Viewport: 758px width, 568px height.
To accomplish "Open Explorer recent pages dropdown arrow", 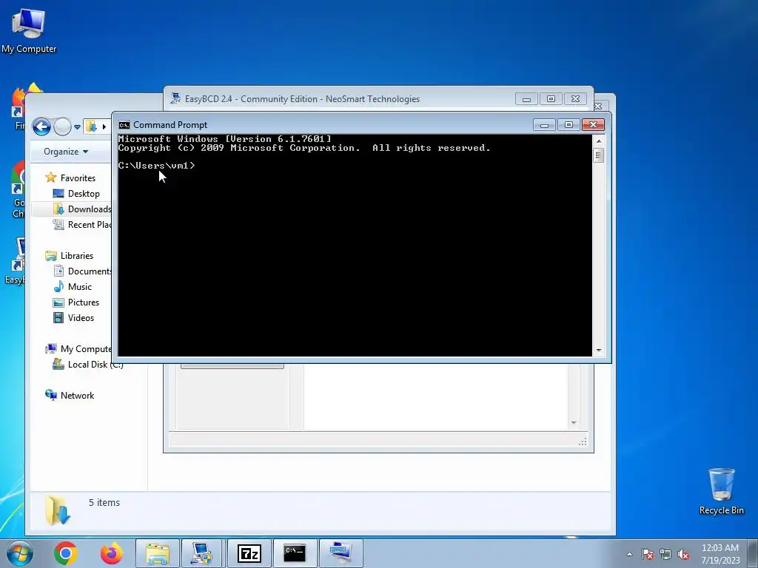I will tap(77, 127).
